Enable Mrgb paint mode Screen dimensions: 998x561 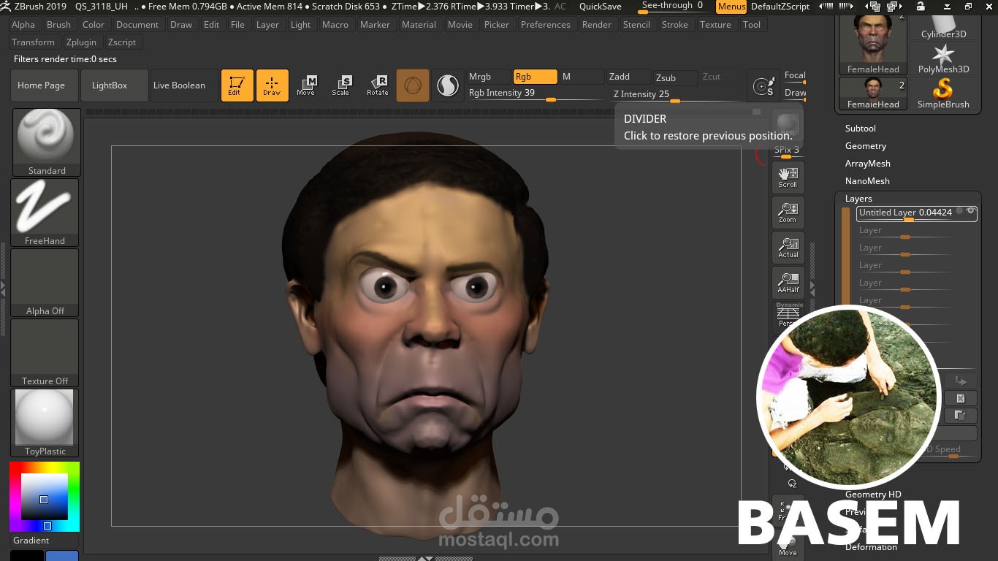[x=488, y=77]
